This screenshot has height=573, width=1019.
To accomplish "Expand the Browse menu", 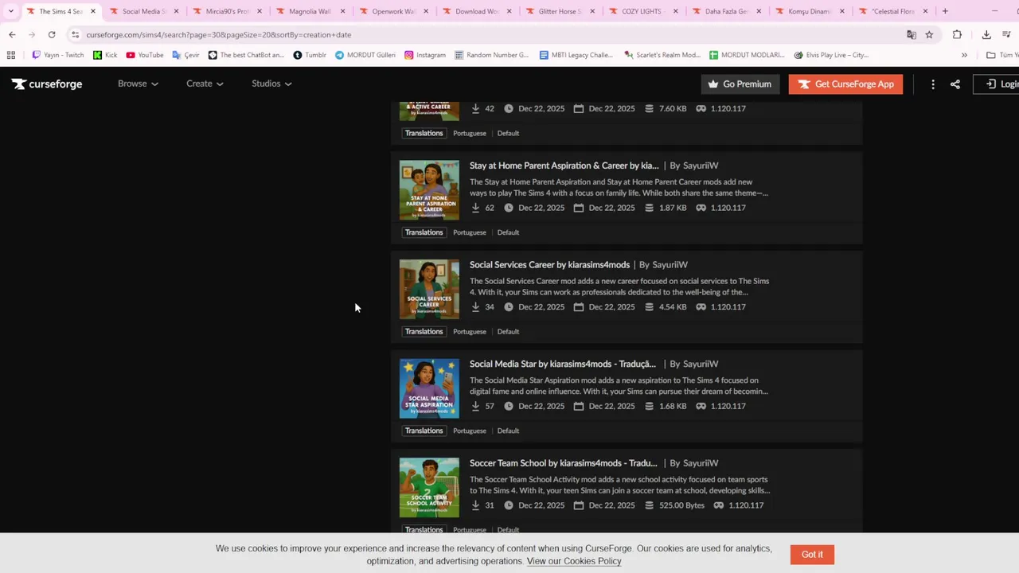I will [138, 84].
